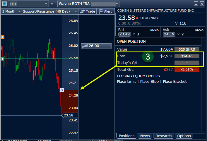Click the 23.58 current price marker on chart
207x141 pixels.
tap(70, 115)
